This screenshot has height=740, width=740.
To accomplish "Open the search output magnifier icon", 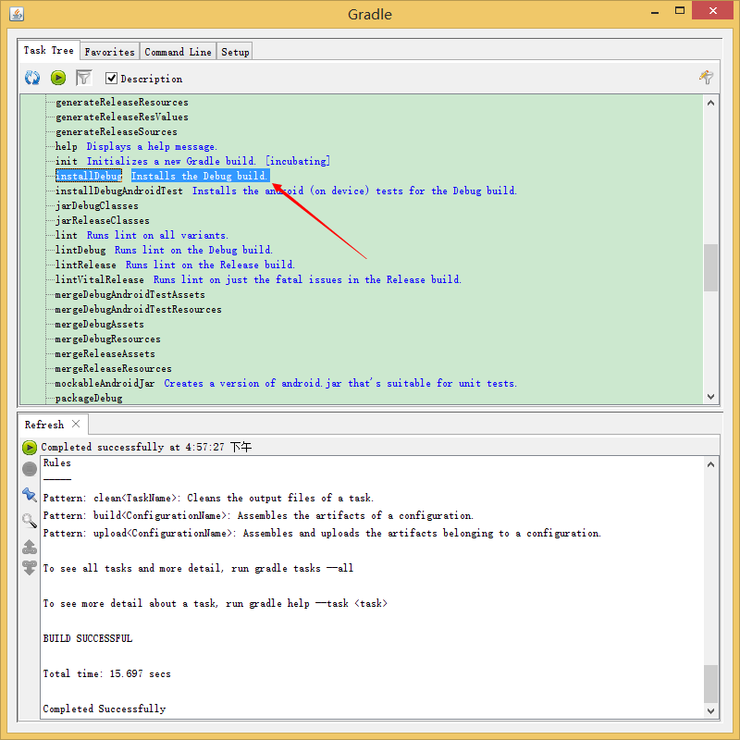I will pyautogui.click(x=30, y=521).
